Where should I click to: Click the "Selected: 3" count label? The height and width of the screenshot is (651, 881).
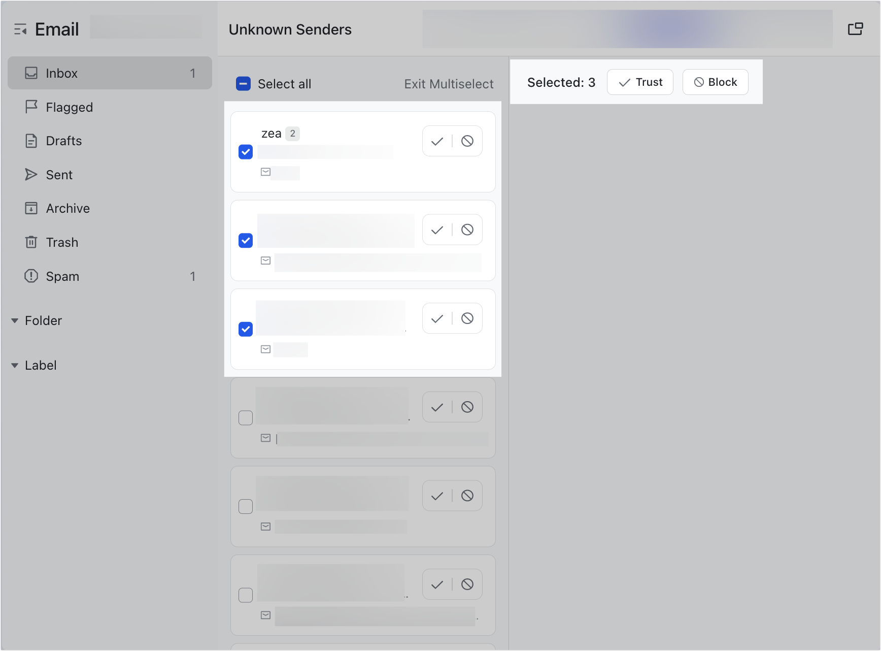(x=561, y=82)
